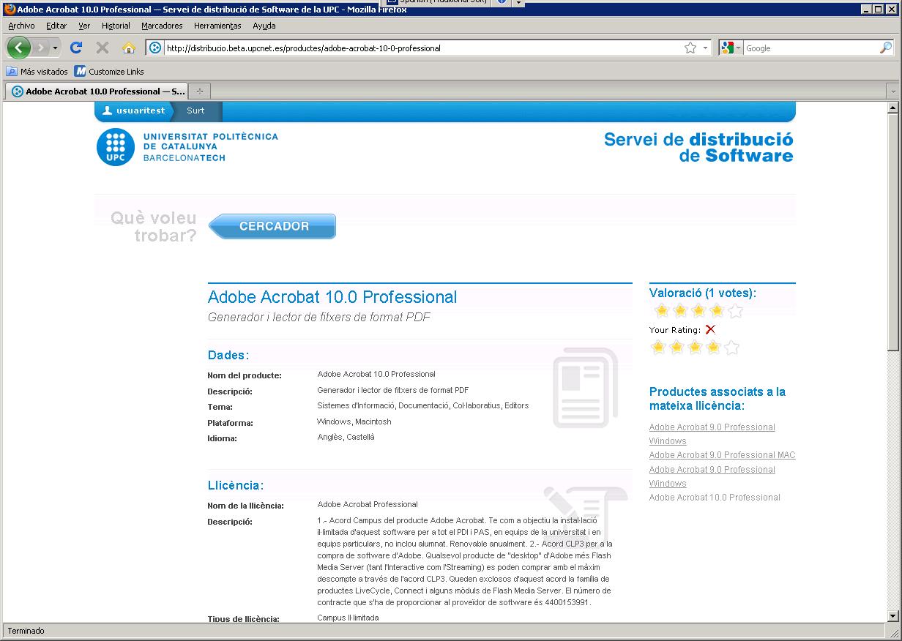Open the back/forward history dropdown arrow
902x641 pixels.
pyautogui.click(x=55, y=48)
